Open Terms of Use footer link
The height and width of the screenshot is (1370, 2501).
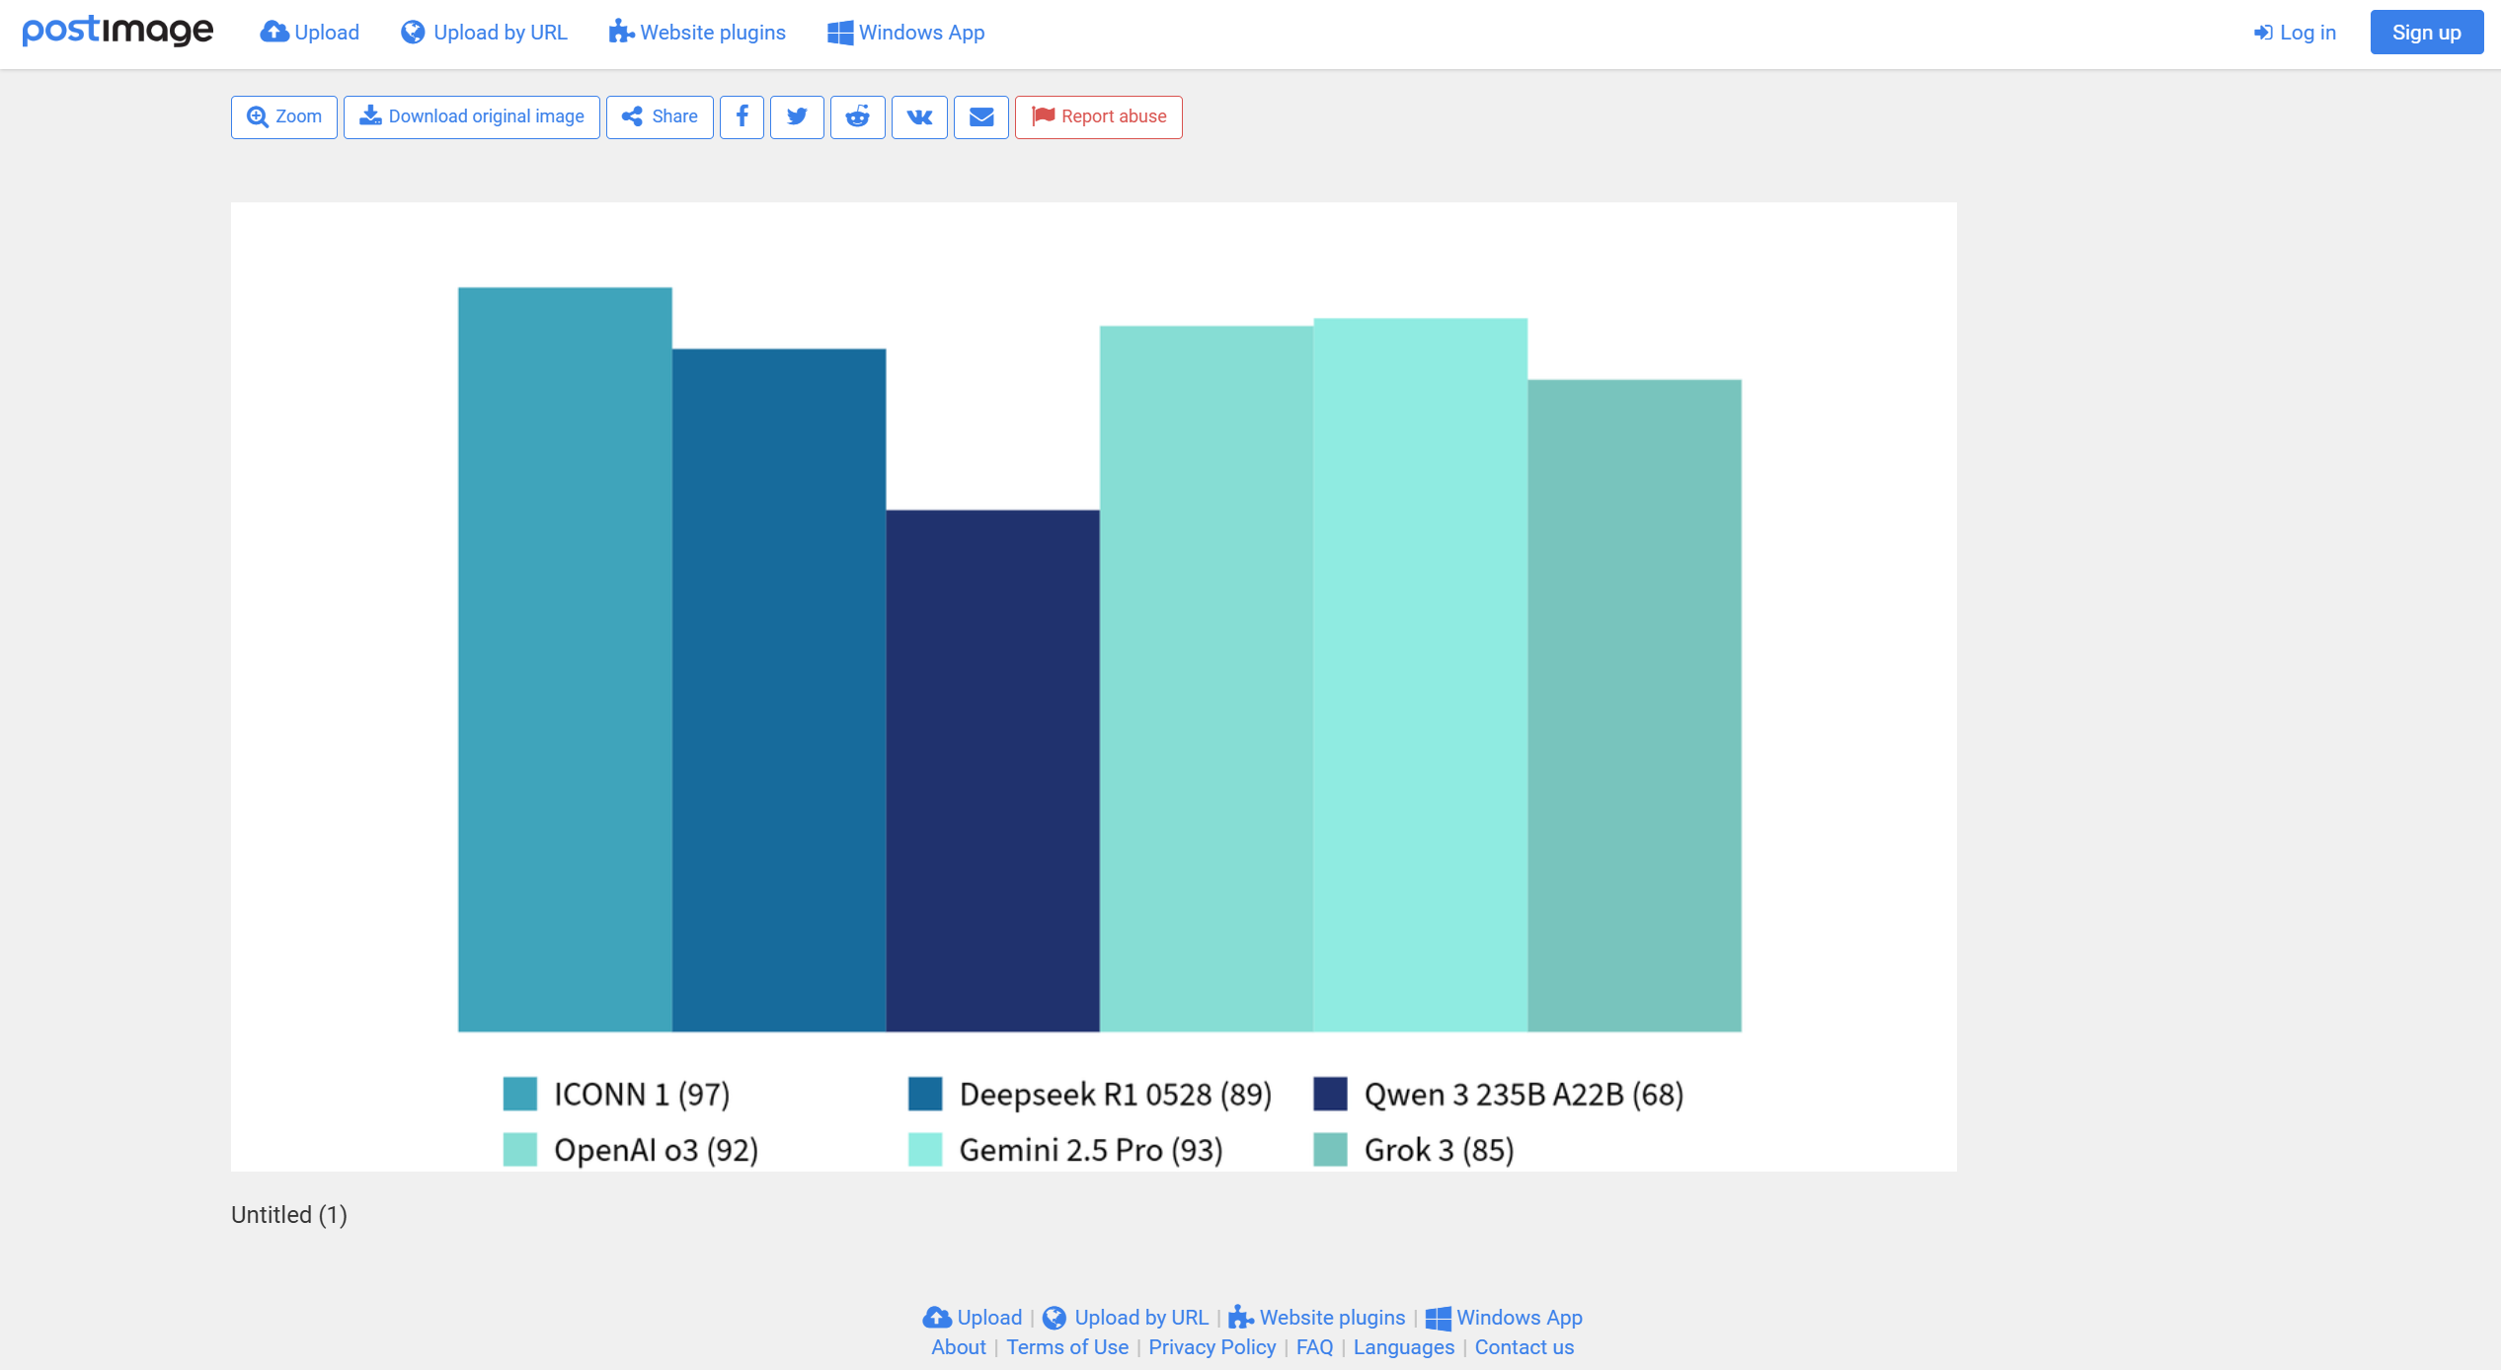coord(1067,1347)
